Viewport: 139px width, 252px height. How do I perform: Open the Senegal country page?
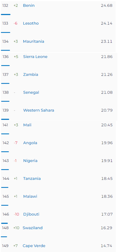31,92
